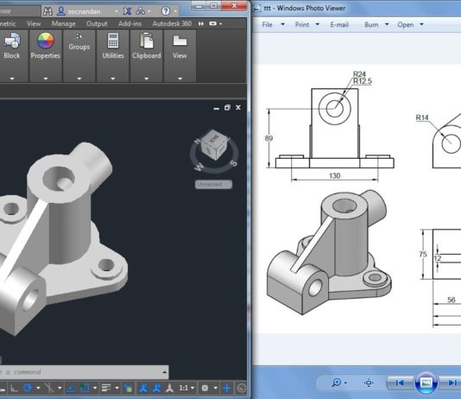Open the polar tracking settings dropdown arrow
Image resolution: width=461 pixels, height=399 pixels.
tap(38, 388)
